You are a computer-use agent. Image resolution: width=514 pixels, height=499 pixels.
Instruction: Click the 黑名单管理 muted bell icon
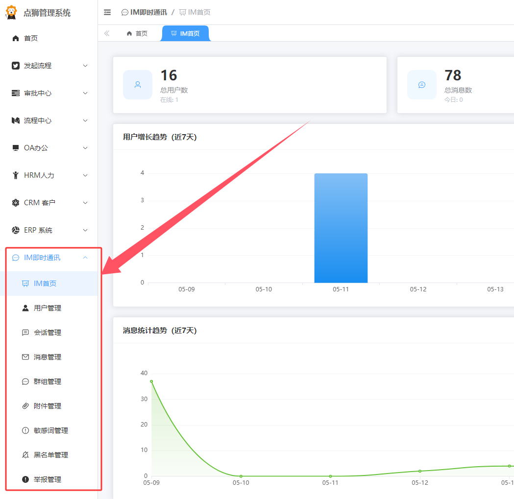coord(25,455)
